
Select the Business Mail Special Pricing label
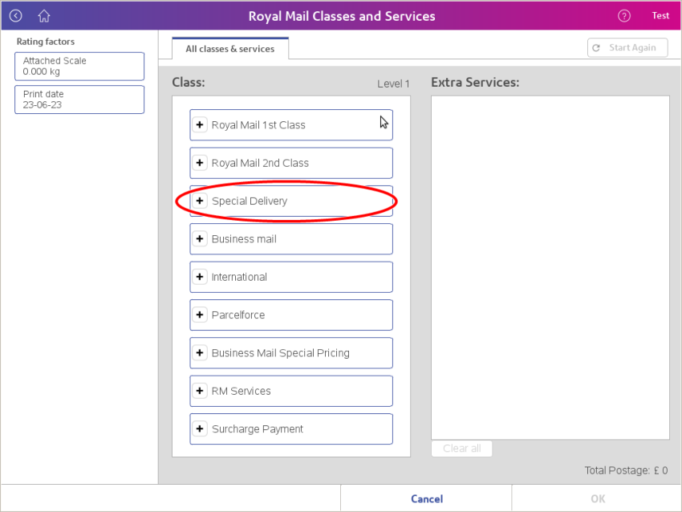[x=281, y=353]
